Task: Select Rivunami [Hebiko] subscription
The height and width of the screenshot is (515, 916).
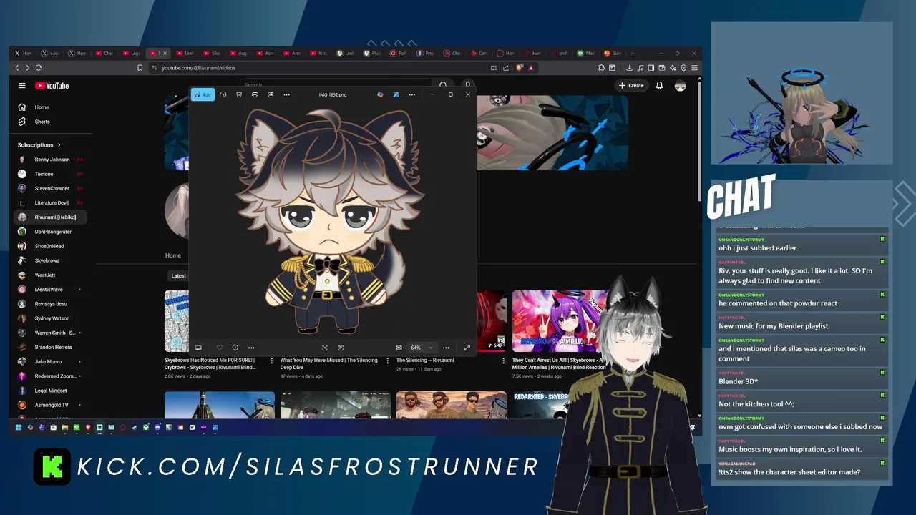Action: coord(52,217)
